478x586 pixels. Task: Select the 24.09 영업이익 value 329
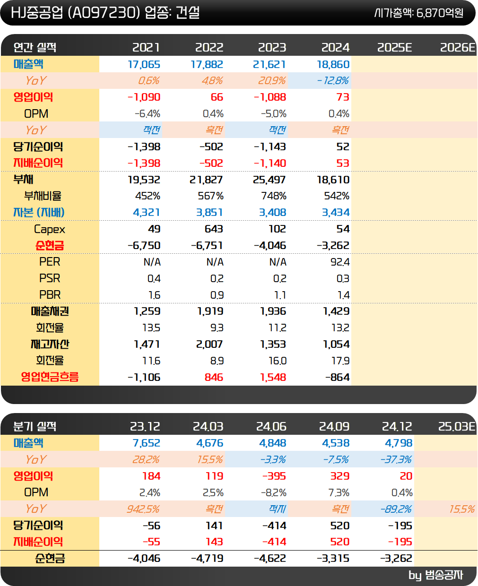click(340, 476)
